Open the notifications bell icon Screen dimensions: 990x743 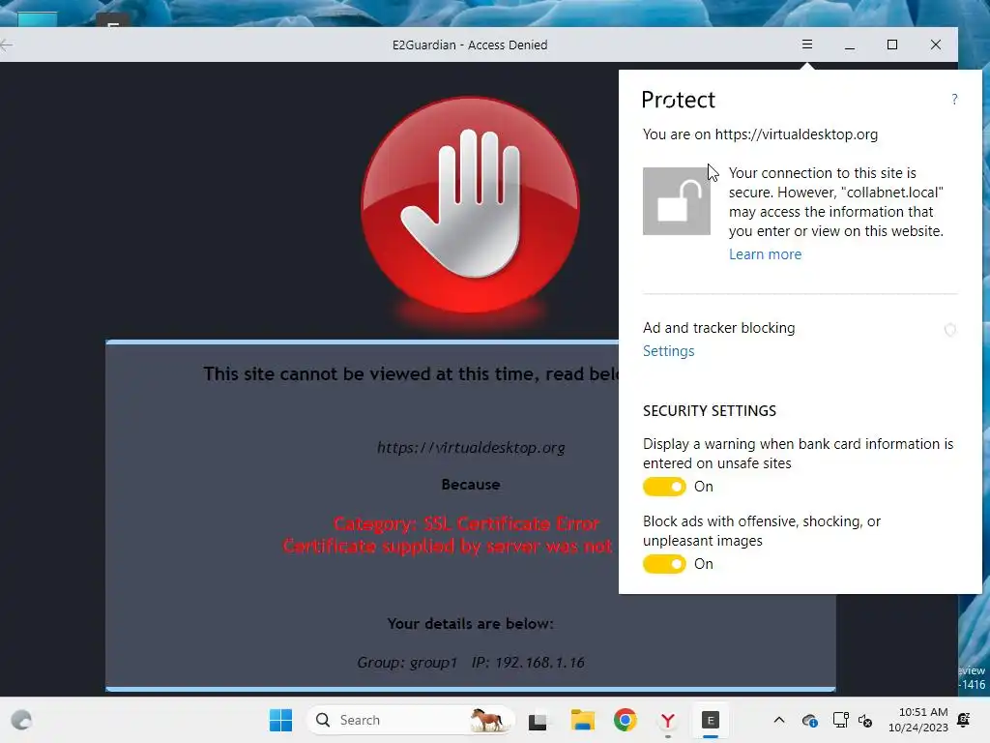(x=964, y=720)
